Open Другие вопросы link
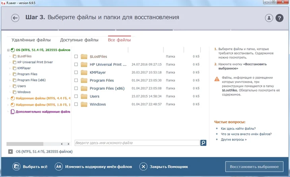 [234, 140]
